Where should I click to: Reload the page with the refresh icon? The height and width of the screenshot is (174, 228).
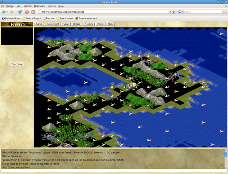coord(20,12)
